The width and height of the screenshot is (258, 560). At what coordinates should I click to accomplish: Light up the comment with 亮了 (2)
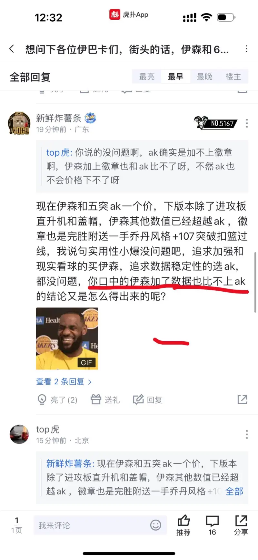pyautogui.click(x=57, y=400)
